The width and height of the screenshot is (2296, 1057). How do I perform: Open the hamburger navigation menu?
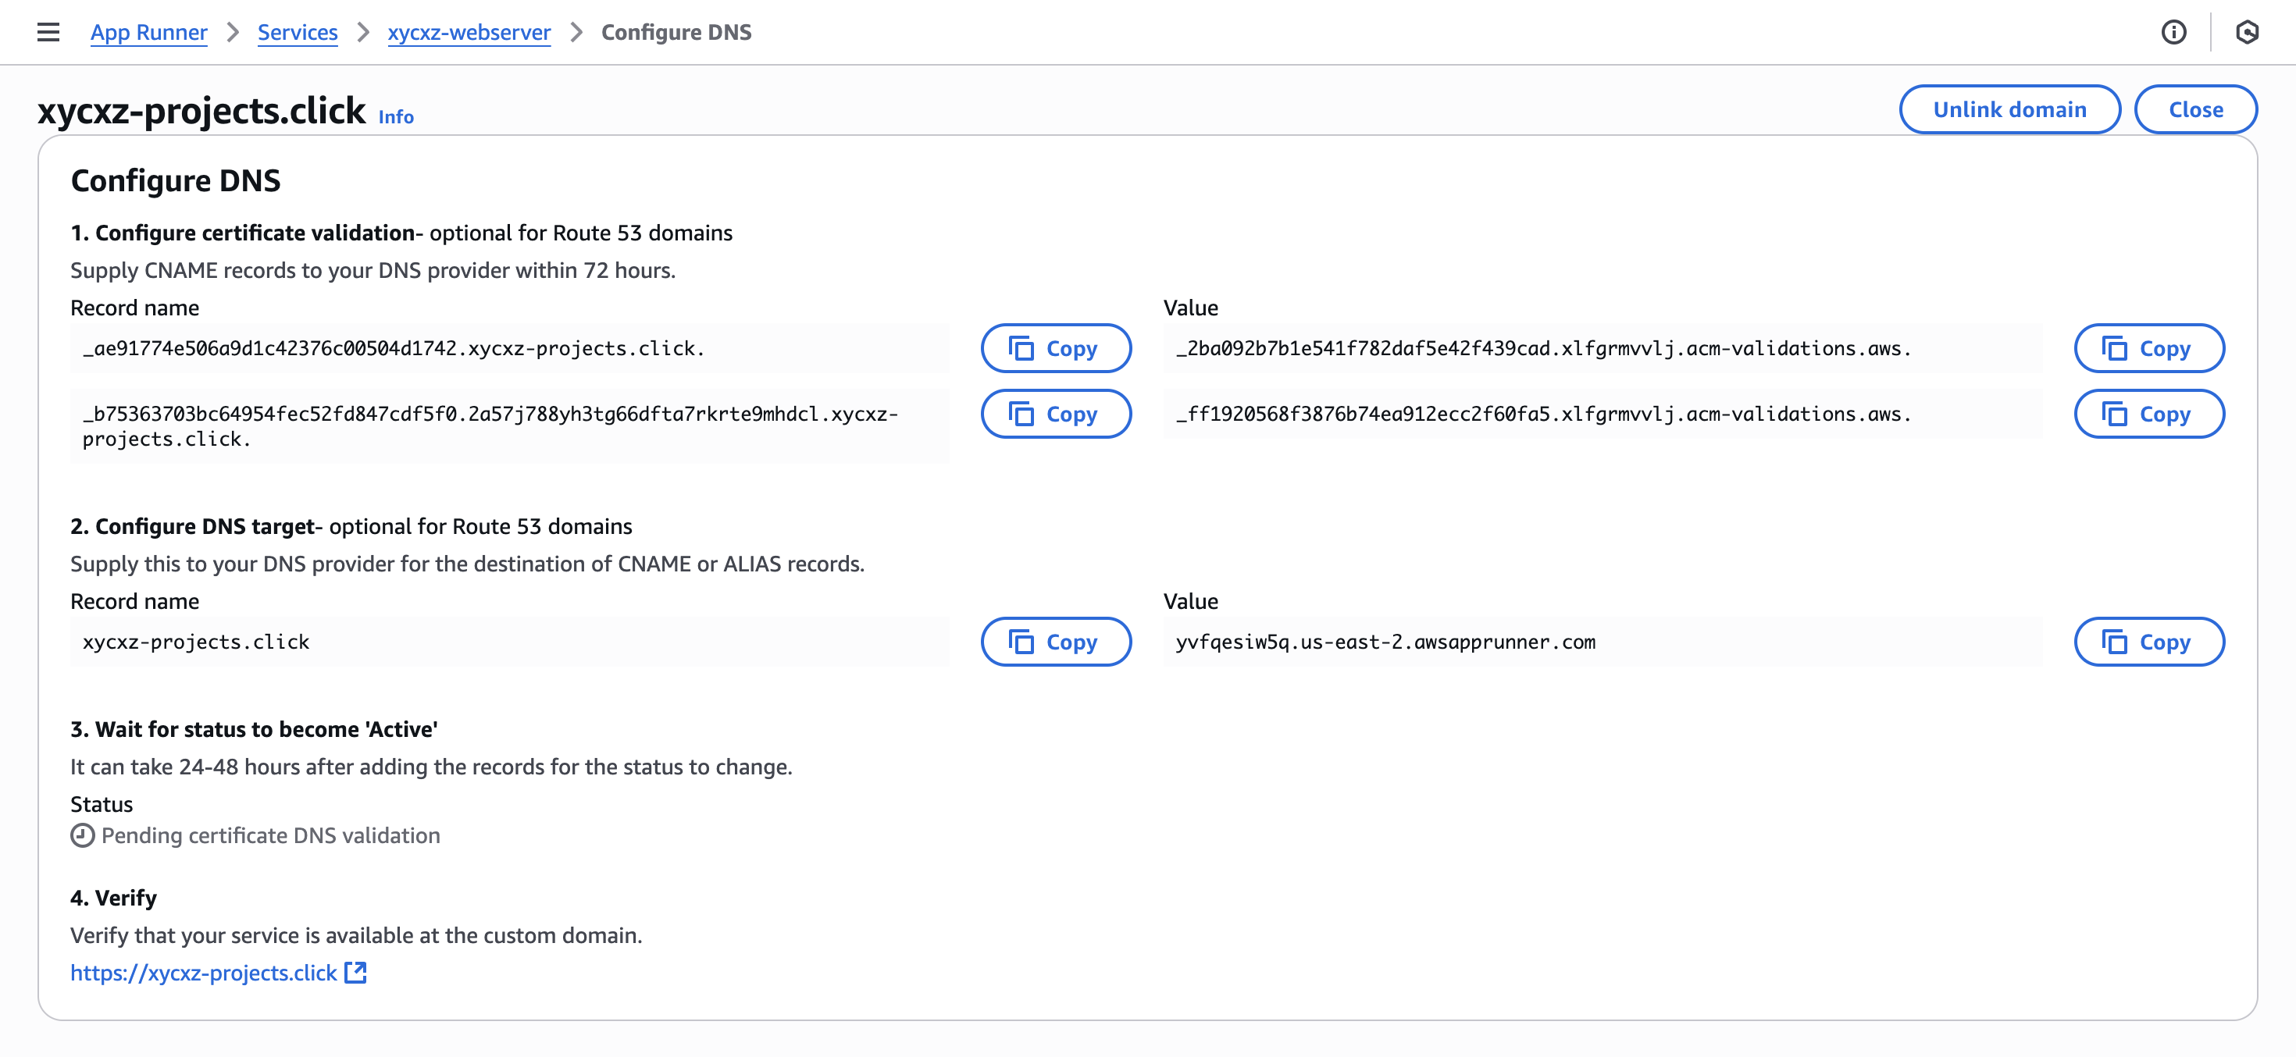[x=48, y=33]
